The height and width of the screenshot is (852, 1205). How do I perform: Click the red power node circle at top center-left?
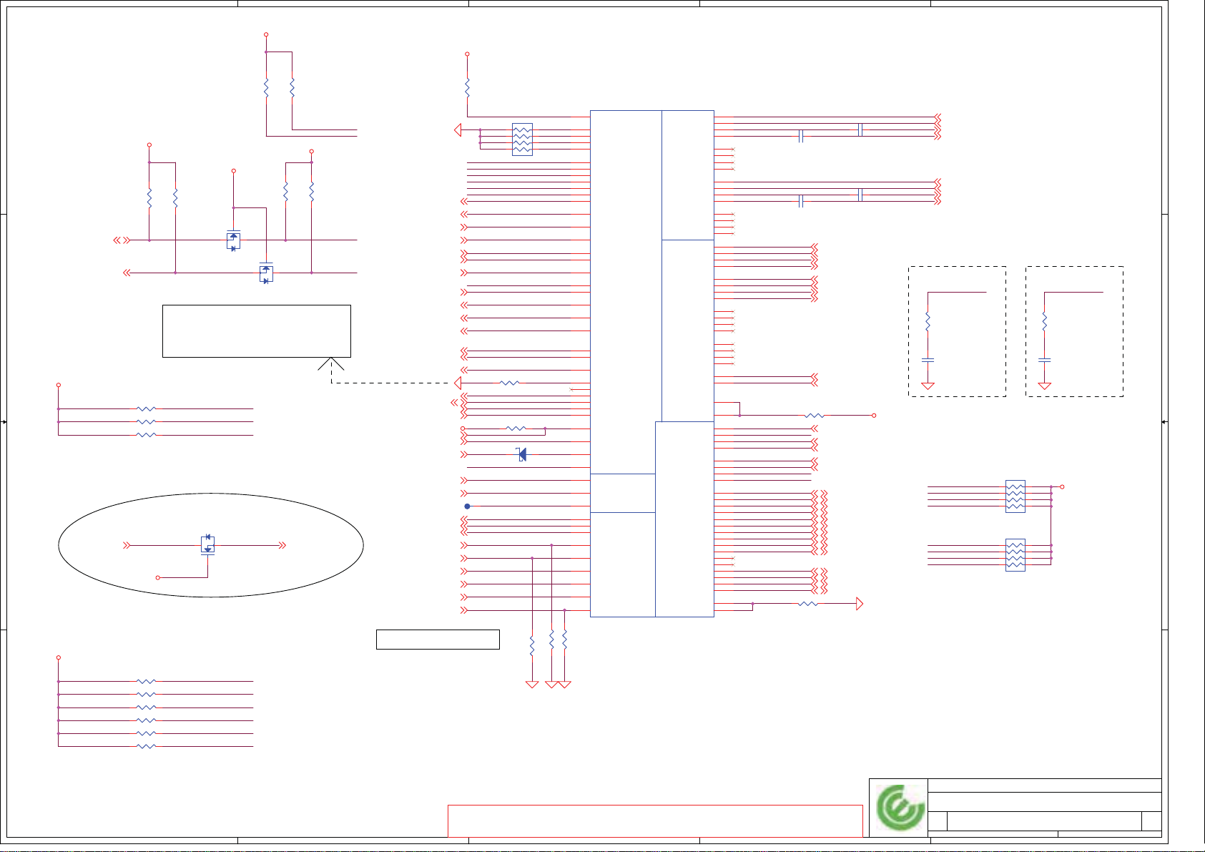pos(266,34)
